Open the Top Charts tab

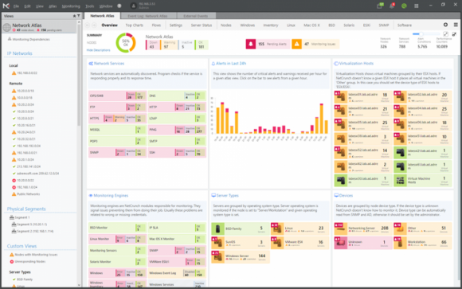(x=135, y=25)
